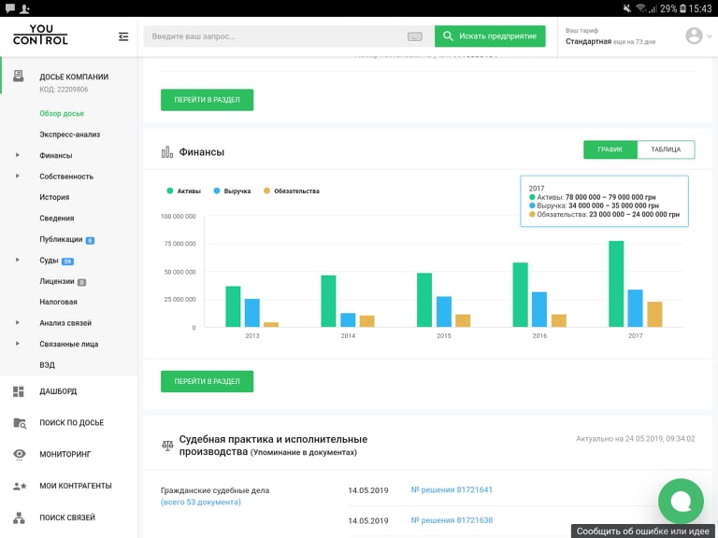Click ПЕРЕЙТИ В РАЗДЕЛ below the chart
This screenshot has height=538, width=718.
pyautogui.click(x=207, y=381)
